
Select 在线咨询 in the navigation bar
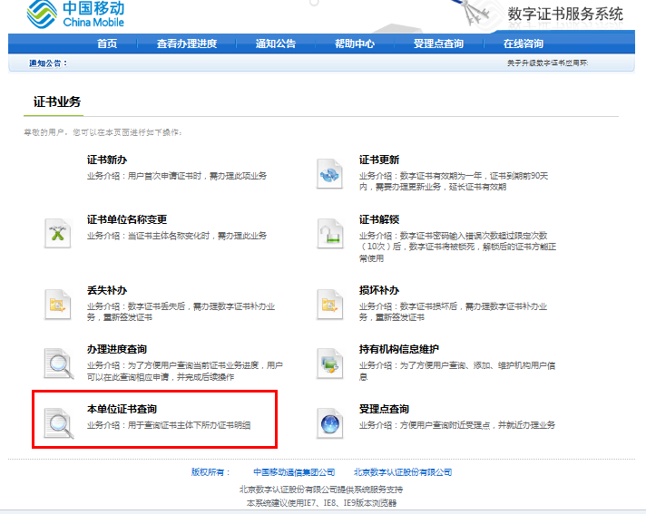(524, 44)
